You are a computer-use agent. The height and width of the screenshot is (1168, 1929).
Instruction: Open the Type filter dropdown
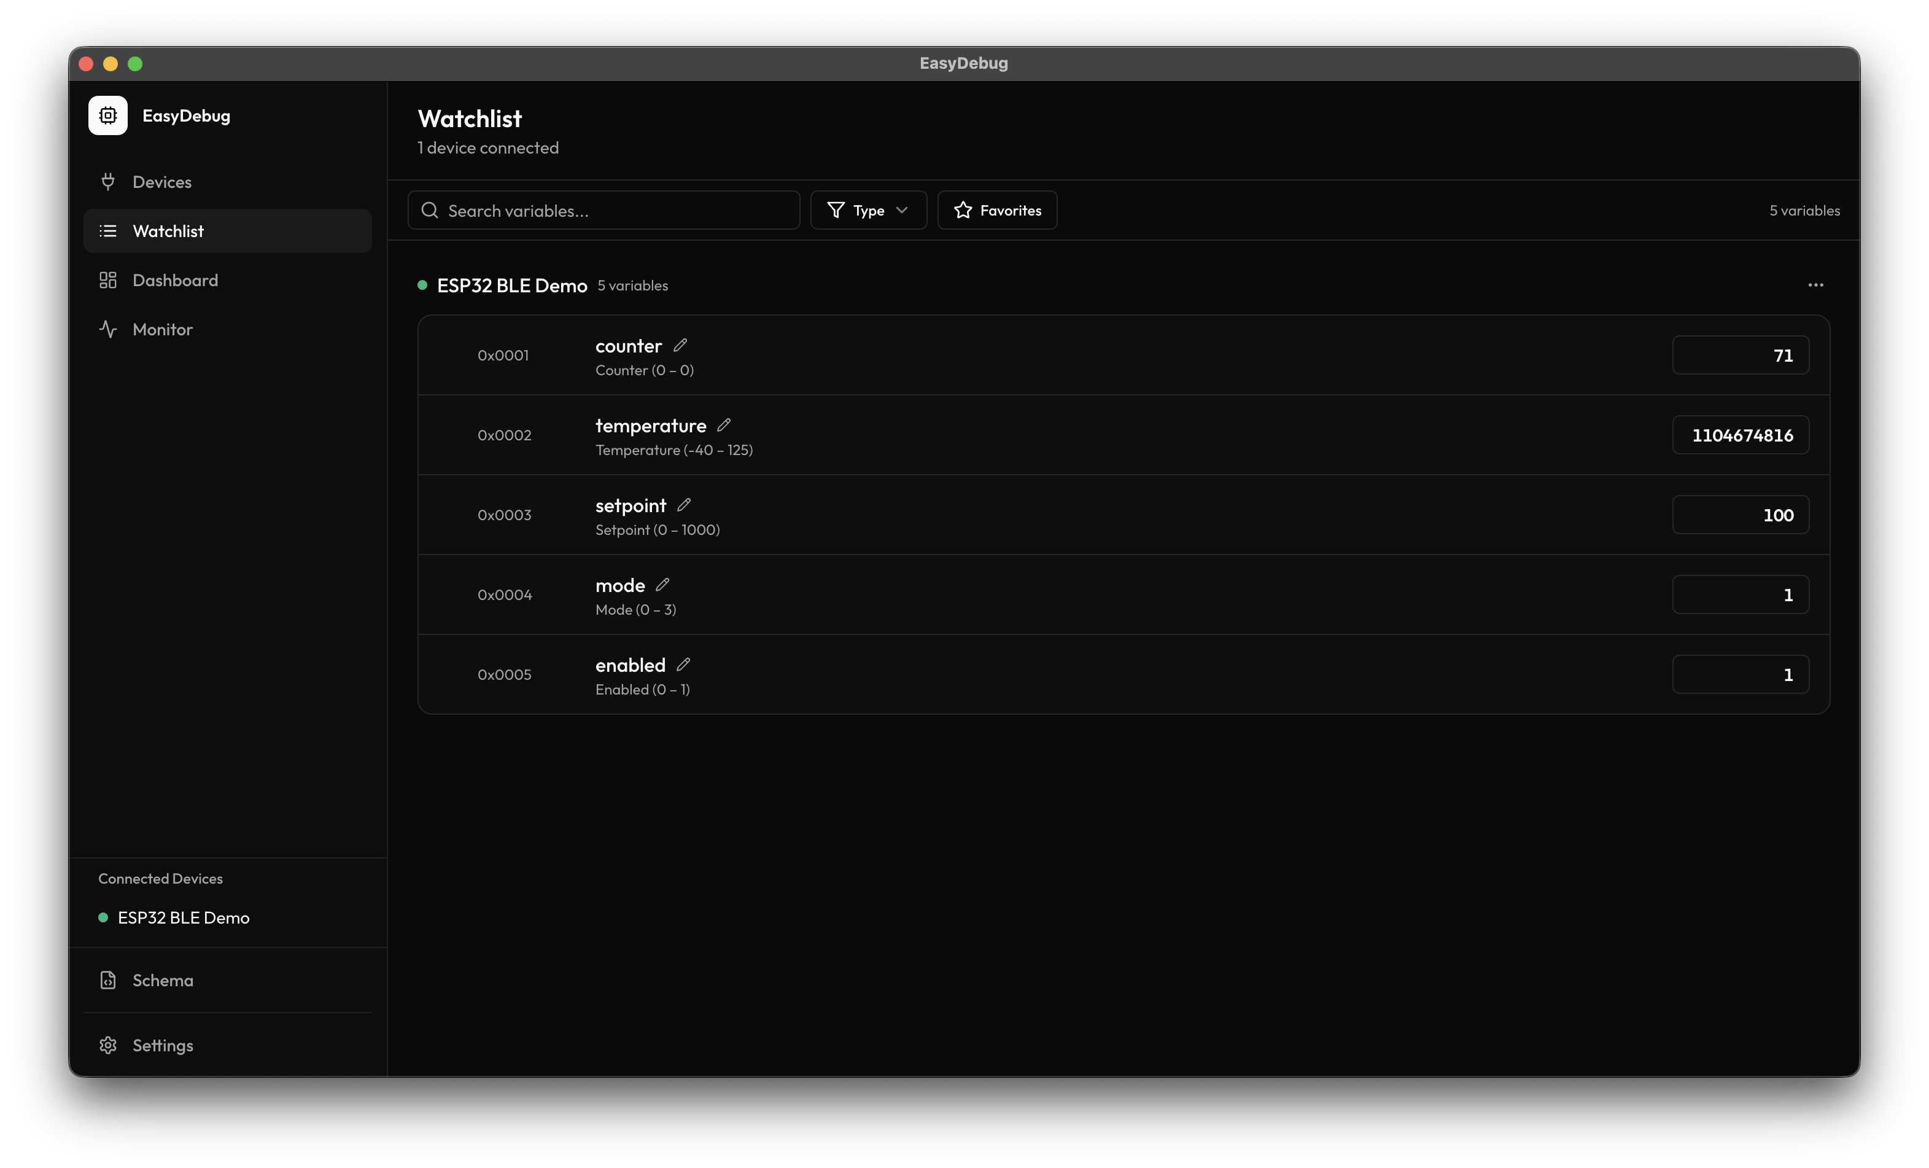point(868,210)
